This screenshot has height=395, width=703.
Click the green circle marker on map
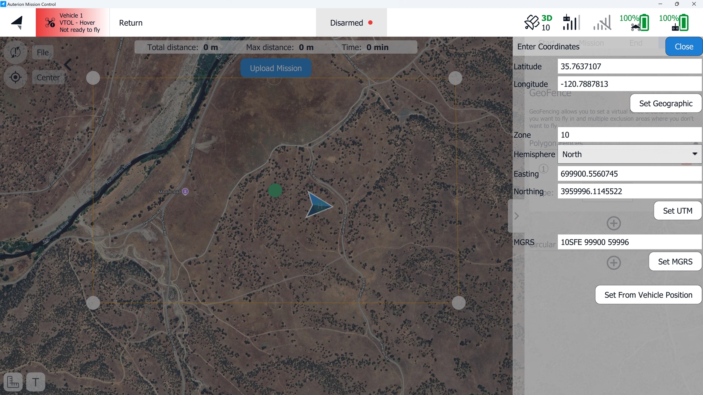(275, 190)
